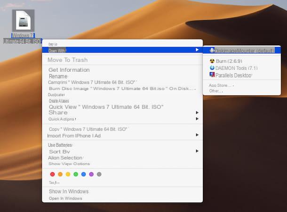
Task: Choose Show View Options
Action: pos(69,164)
